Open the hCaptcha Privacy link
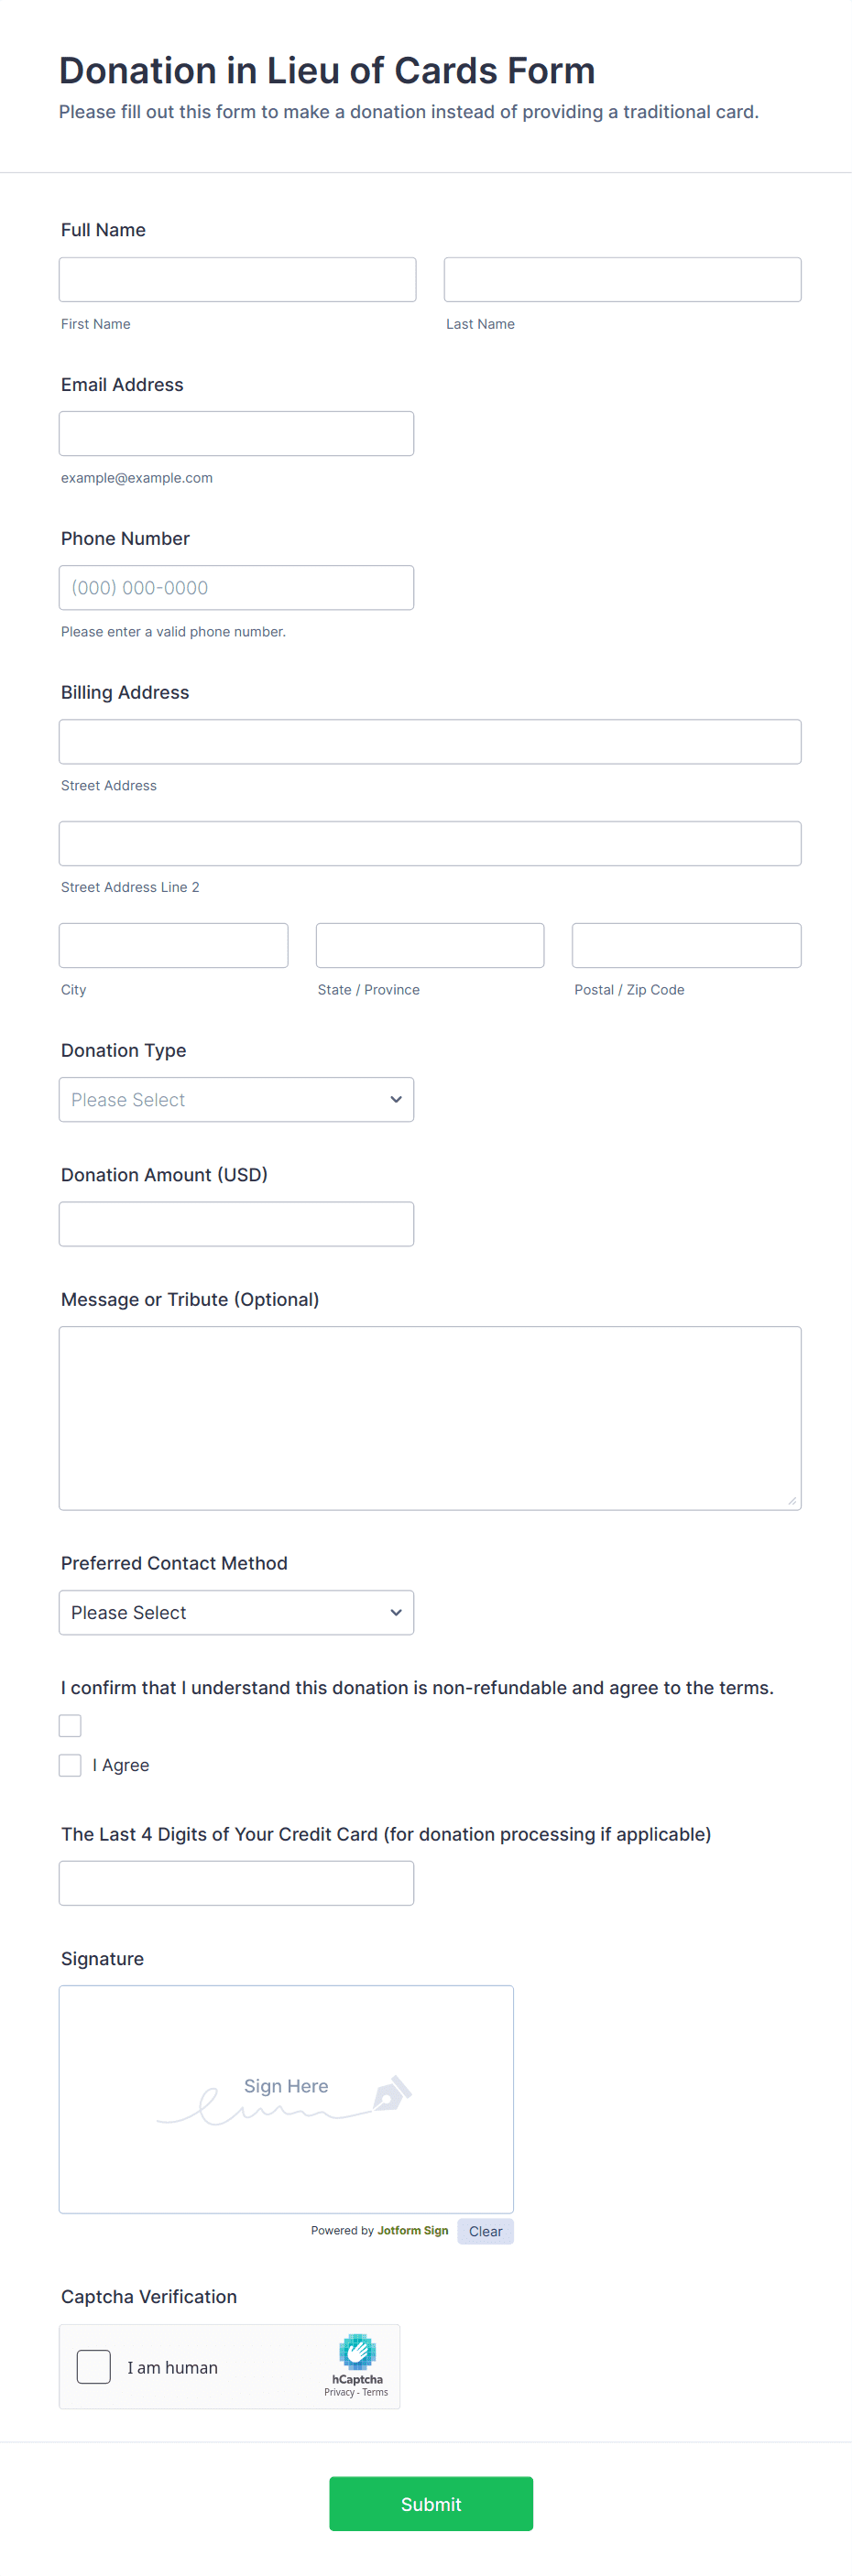Viewport: 852px width, 2576px height. pyautogui.click(x=339, y=2392)
